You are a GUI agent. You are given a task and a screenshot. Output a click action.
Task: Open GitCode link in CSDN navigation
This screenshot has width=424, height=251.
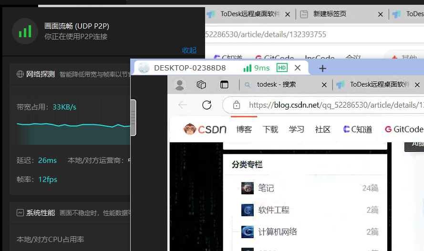(404, 130)
